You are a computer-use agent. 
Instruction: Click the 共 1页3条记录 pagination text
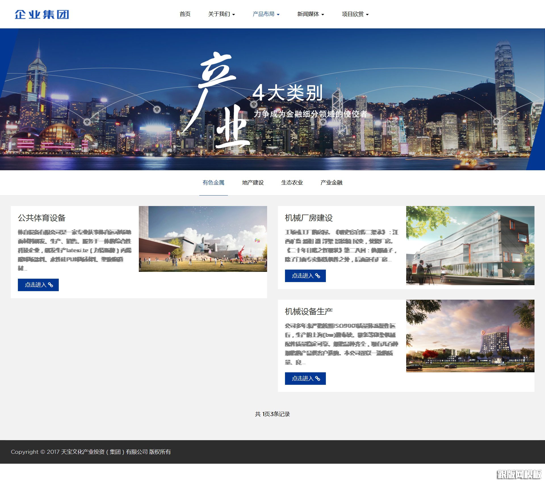[273, 414]
